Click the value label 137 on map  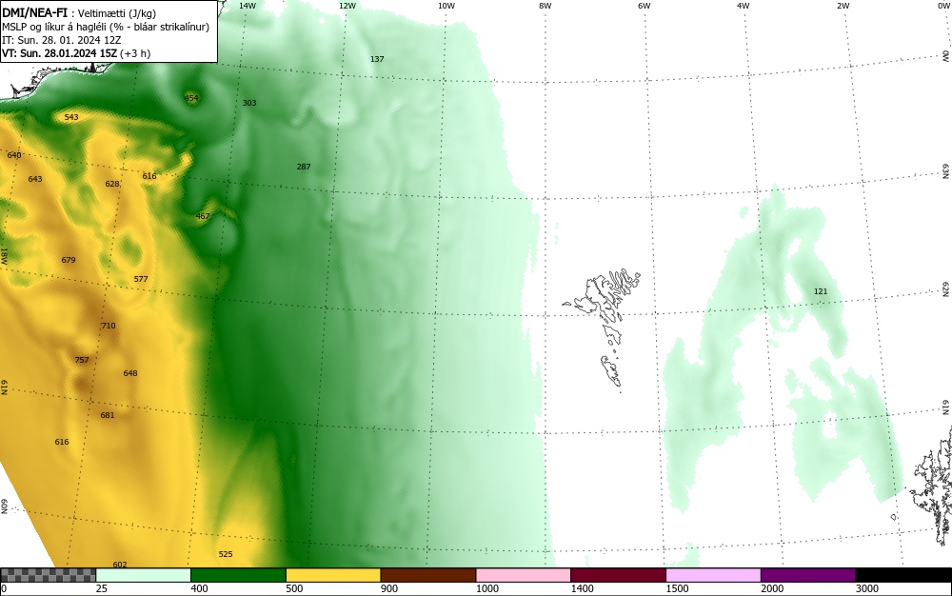point(377,59)
